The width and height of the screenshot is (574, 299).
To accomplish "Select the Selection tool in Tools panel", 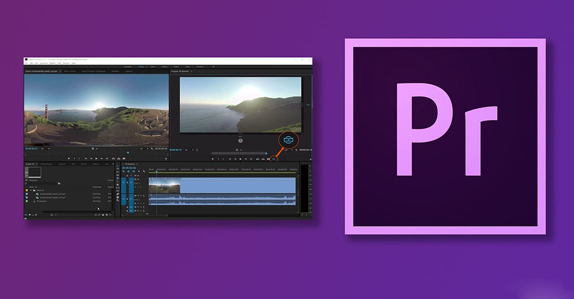I will tap(117, 165).
